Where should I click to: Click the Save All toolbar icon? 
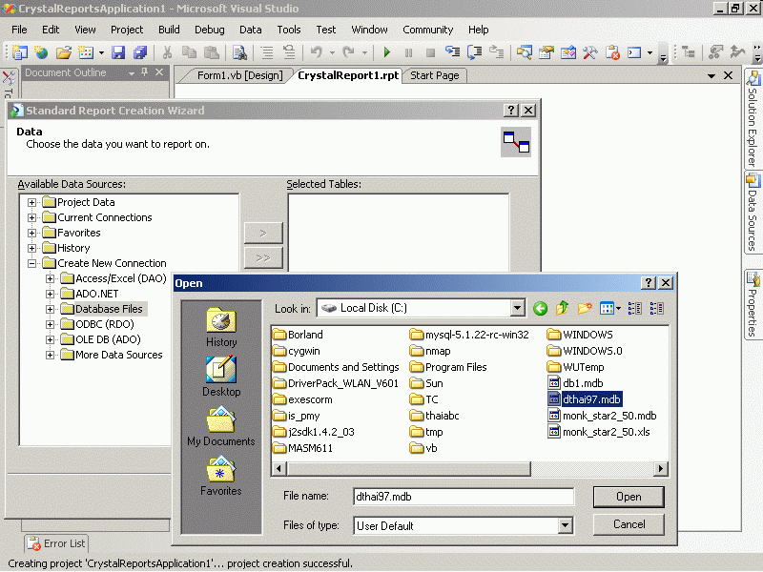[x=140, y=52]
